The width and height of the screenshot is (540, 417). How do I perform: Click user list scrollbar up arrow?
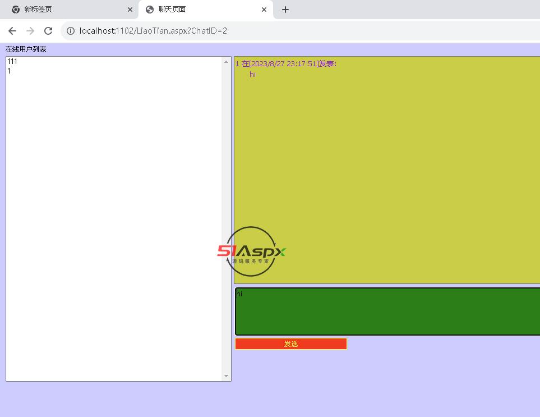tap(227, 62)
